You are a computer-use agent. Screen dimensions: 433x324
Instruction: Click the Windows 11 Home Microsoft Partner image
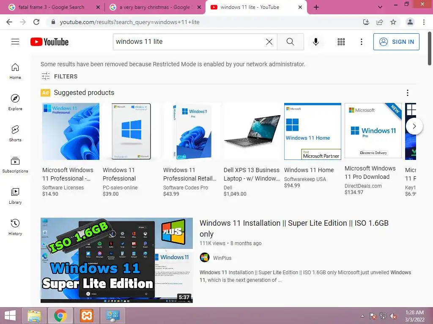click(312, 132)
